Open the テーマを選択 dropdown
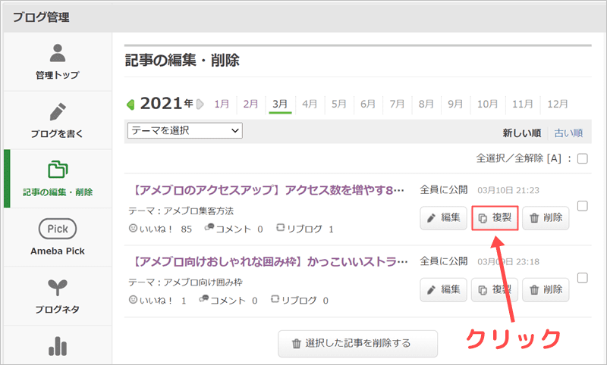 pyautogui.click(x=185, y=130)
